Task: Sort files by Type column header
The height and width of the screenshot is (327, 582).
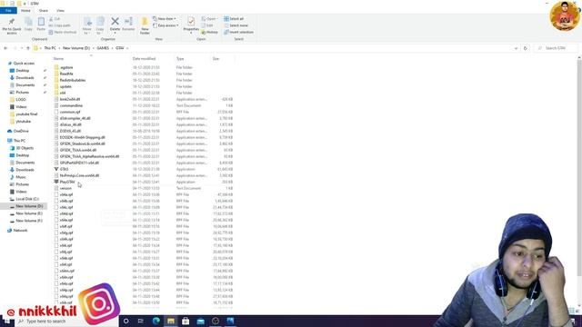Action: pyautogui.click(x=180, y=58)
